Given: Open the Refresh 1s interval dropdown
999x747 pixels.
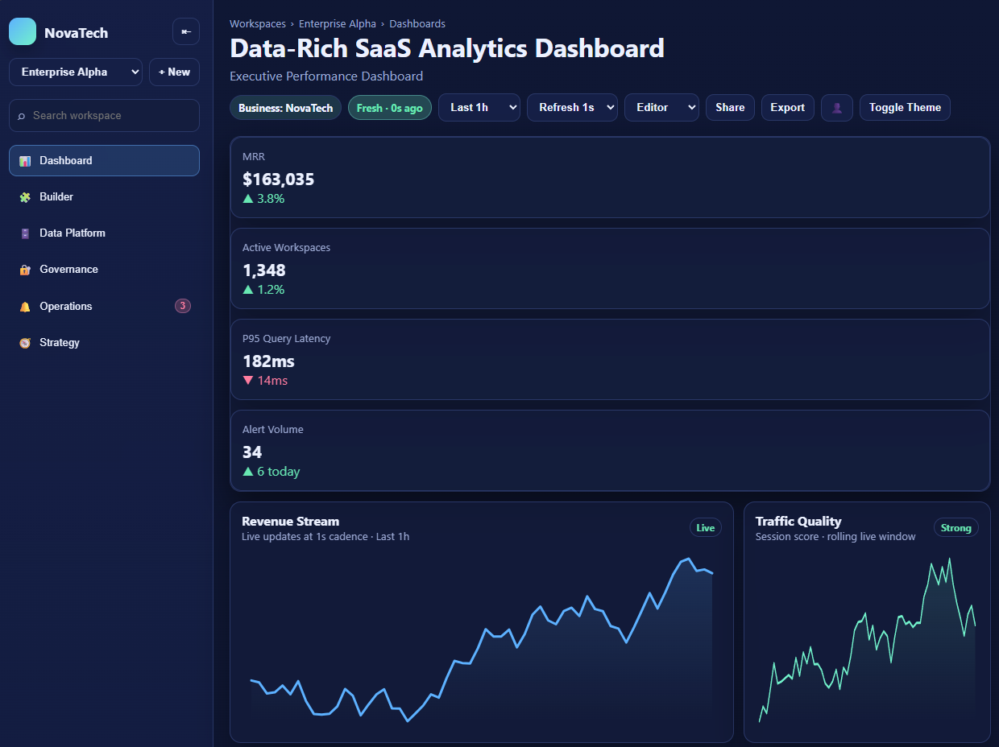Looking at the screenshot, I should click(572, 107).
